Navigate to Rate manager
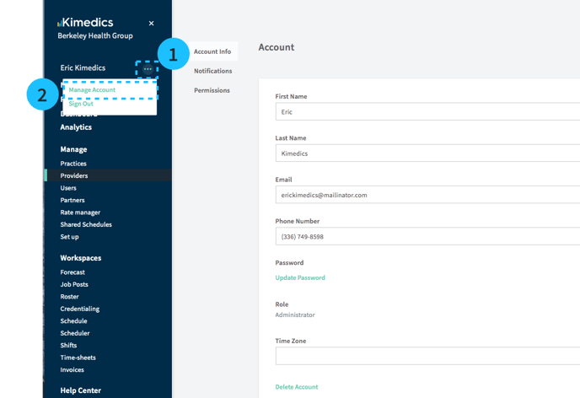The width and height of the screenshot is (580, 398). [x=80, y=212]
